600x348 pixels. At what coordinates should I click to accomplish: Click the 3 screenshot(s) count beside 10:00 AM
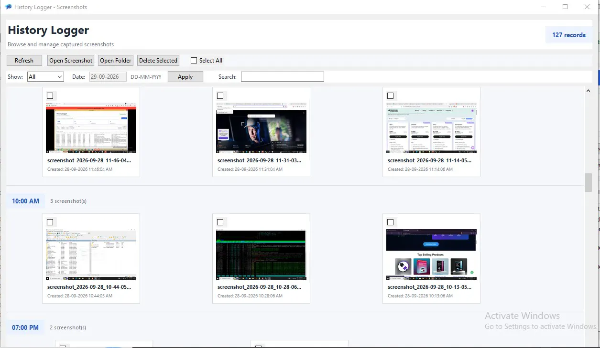pos(68,201)
